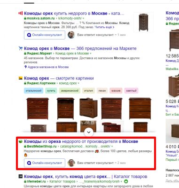179x188 pixels.
Task: Select the американский image filter tag
Action: click(70, 91)
